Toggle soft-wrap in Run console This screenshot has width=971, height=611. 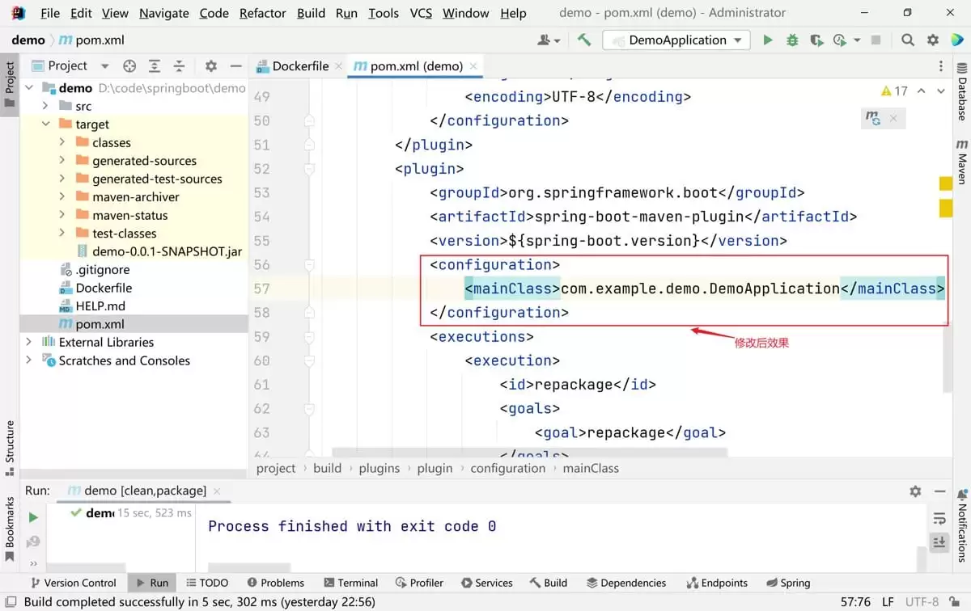tap(939, 518)
